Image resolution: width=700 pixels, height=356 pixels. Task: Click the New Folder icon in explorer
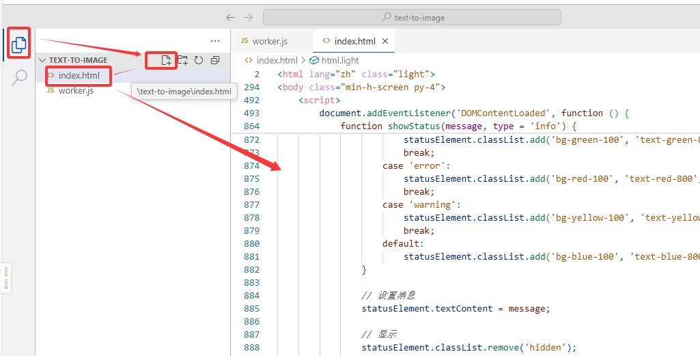(x=182, y=60)
